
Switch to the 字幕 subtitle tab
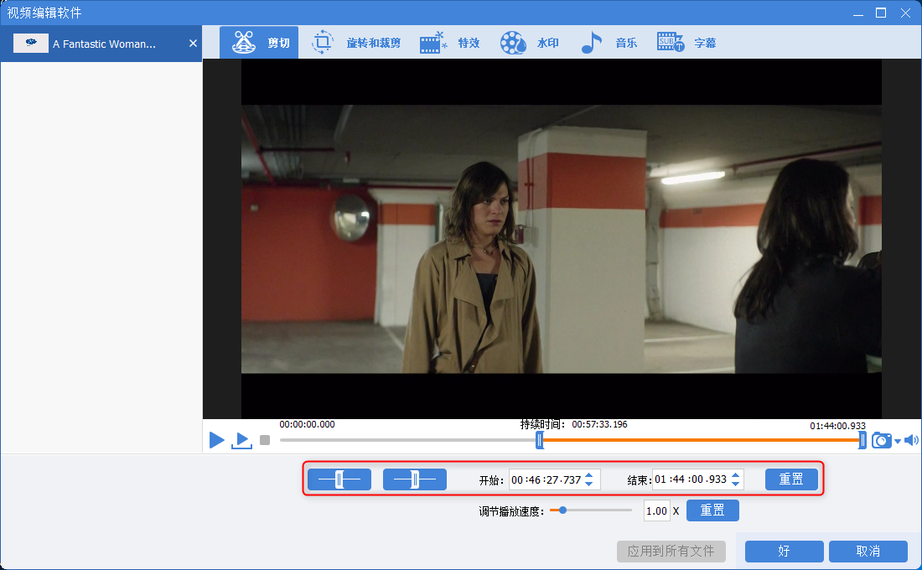click(x=686, y=43)
